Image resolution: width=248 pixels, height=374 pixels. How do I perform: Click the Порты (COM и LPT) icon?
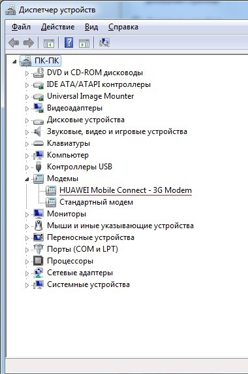point(39,249)
